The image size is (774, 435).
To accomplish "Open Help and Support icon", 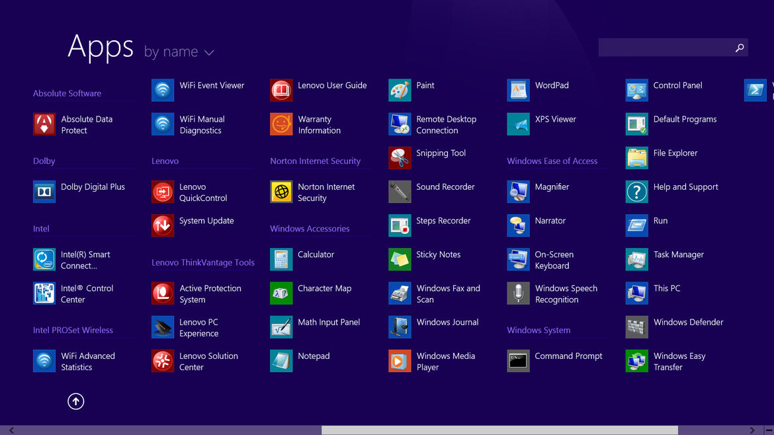I will 636,192.
